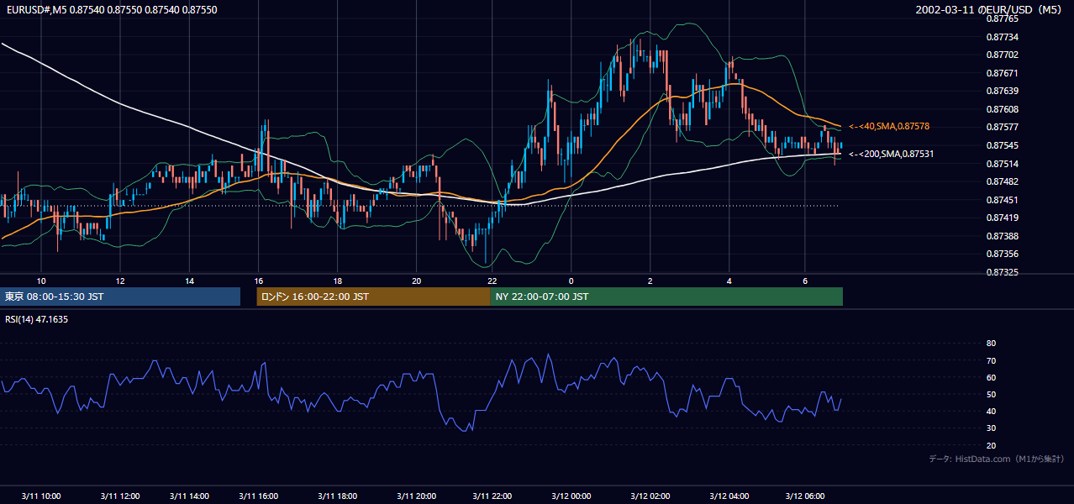Click price level 0.87325 on axis

[x=1002, y=272]
